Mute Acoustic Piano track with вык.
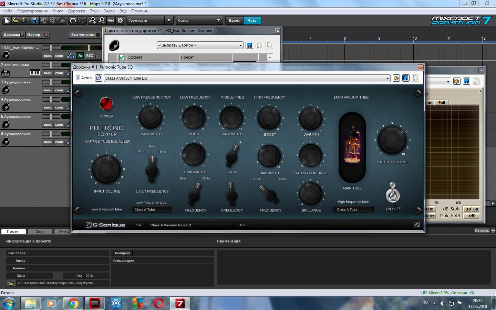Screen dimensions: 496x310 coord(48,73)
